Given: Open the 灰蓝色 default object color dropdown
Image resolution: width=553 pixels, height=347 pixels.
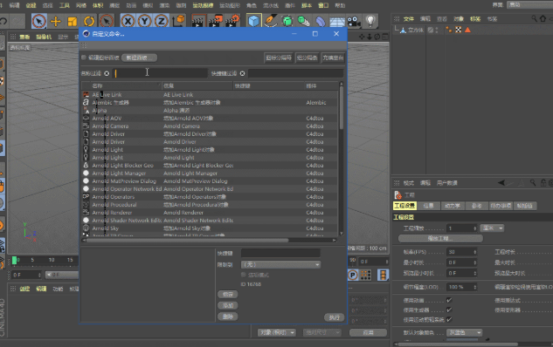Looking at the screenshot, I should (x=465, y=332).
